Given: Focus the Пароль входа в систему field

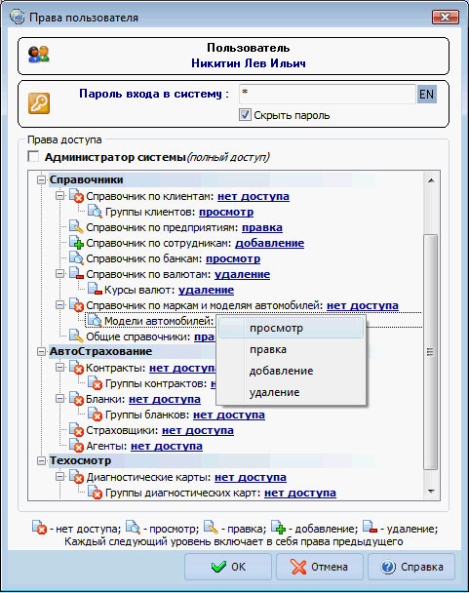Looking at the screenshot, I should tap(328, 94).
